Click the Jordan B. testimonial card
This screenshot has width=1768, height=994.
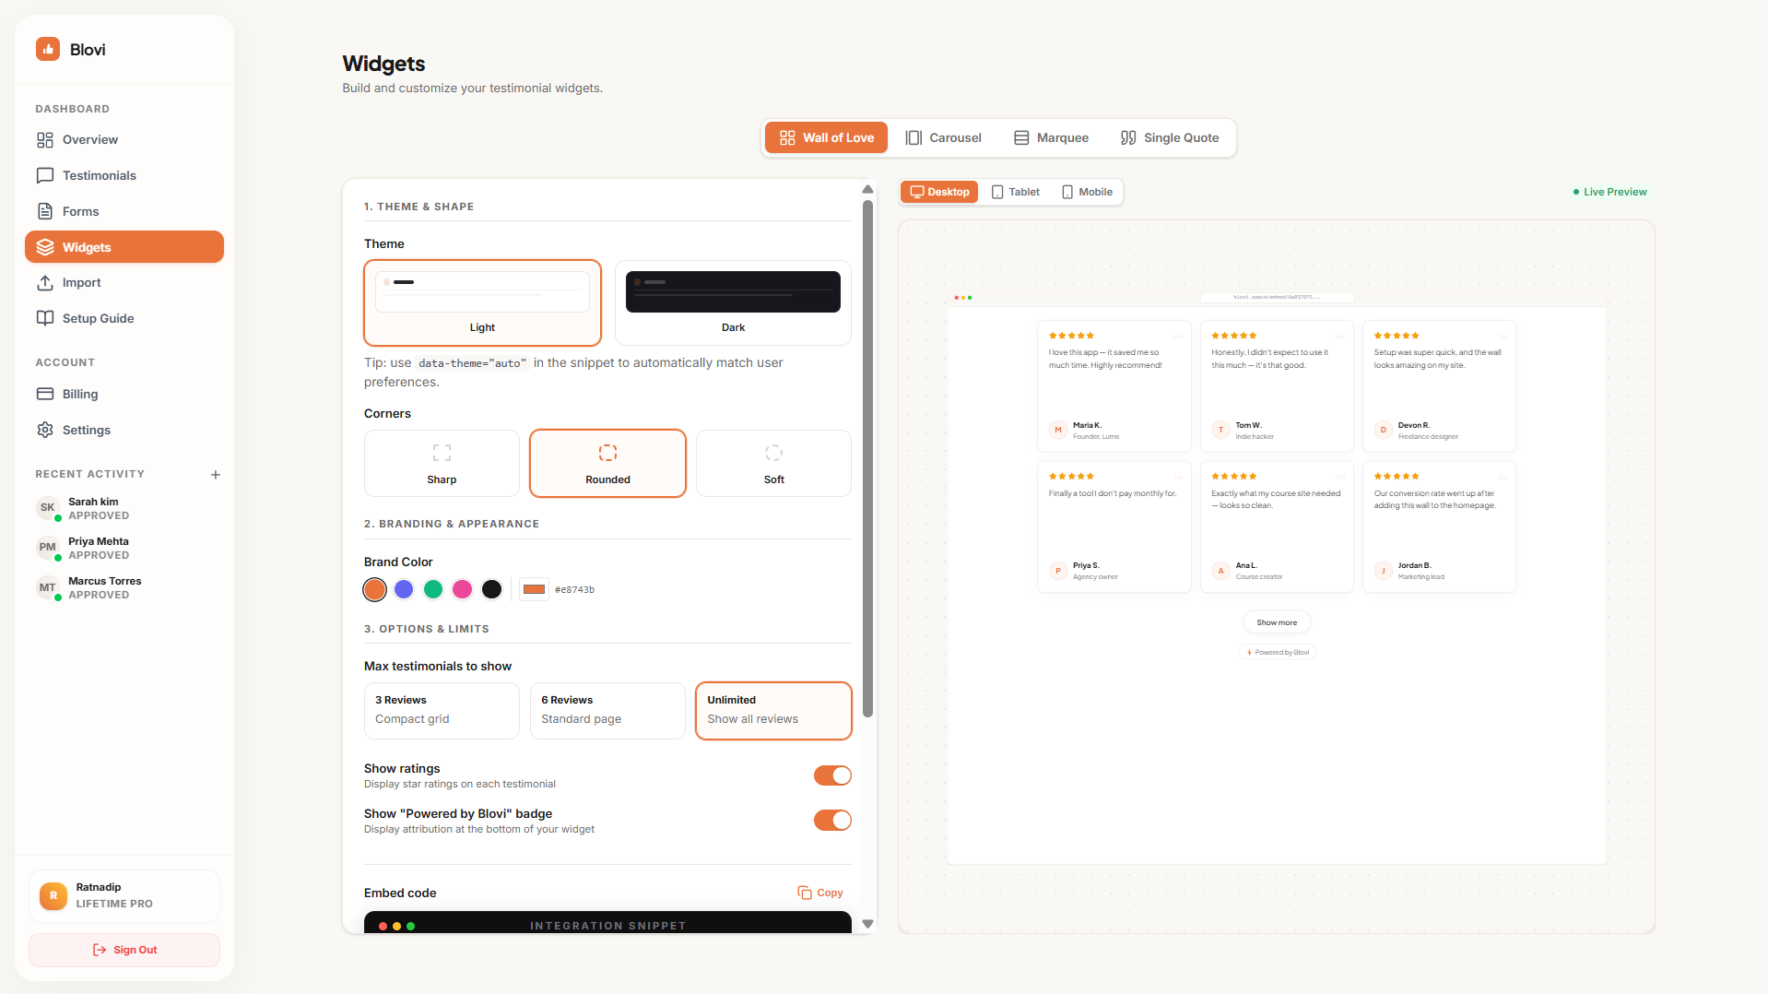1439,527
